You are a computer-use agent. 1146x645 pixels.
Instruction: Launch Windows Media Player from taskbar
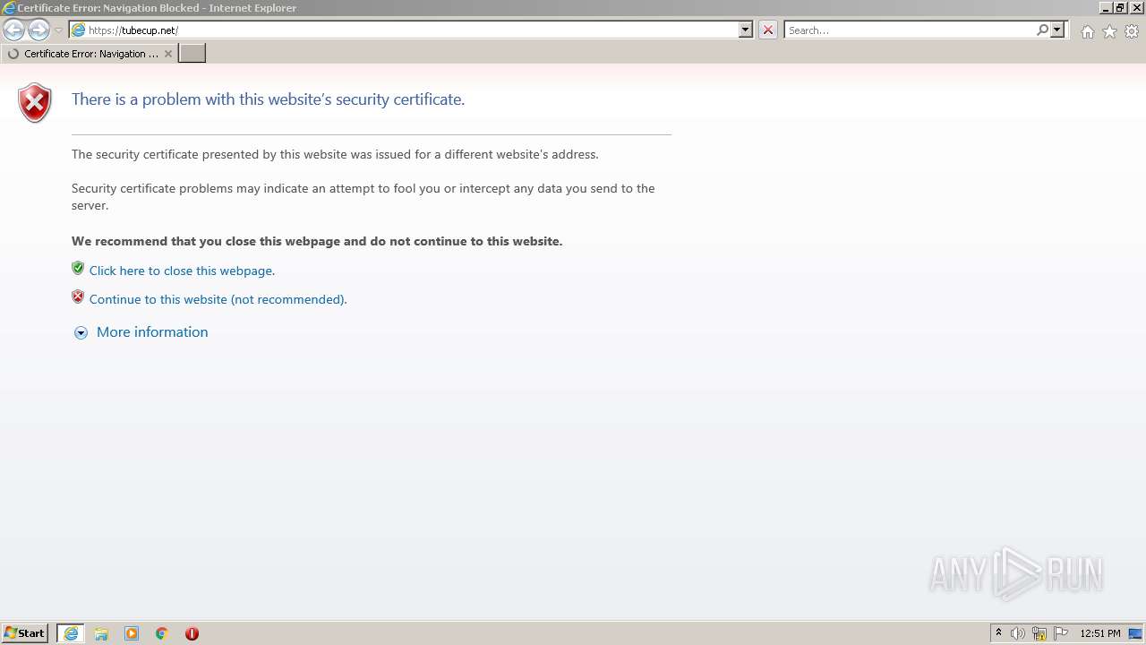[x=132, y=633]
